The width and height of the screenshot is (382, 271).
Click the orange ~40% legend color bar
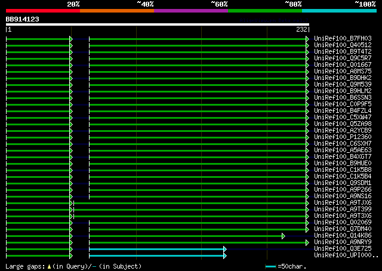coord(117,11)
